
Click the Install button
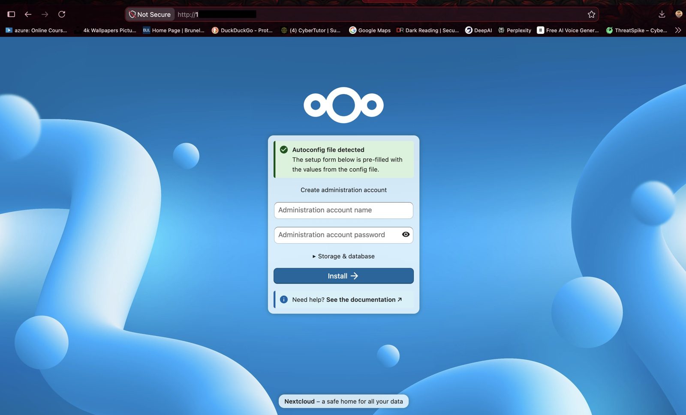click(x=343, y=276)
